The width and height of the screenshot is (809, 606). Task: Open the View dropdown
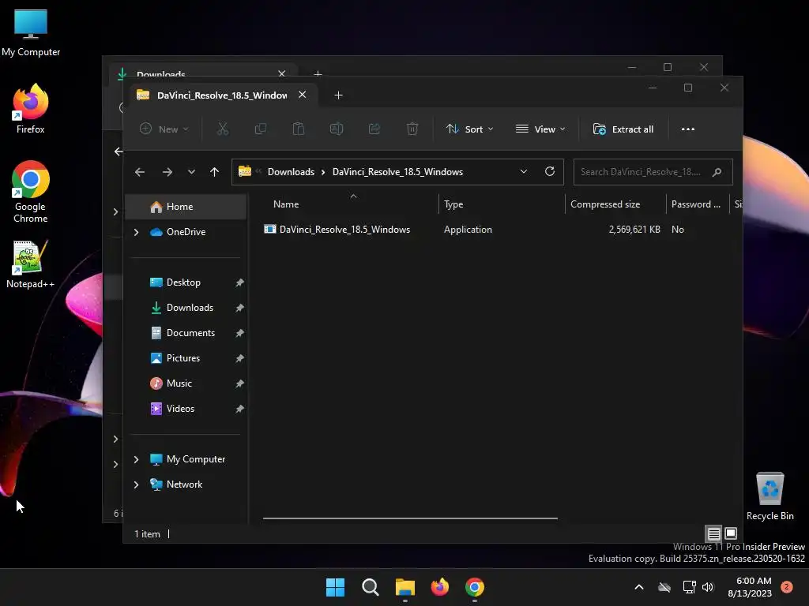pos(540,129)
